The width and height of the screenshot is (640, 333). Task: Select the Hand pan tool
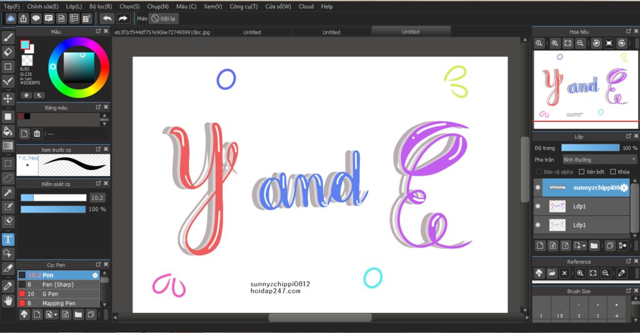click(x=7, y=301)
